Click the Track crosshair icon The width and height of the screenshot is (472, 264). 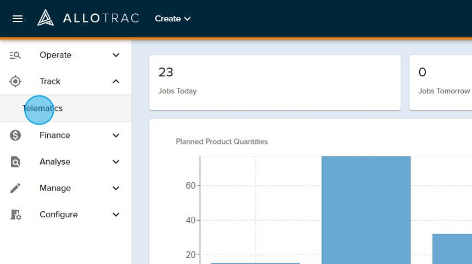[15, 81]
